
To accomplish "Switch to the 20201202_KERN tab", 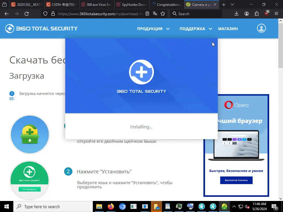I will (27, 4).
